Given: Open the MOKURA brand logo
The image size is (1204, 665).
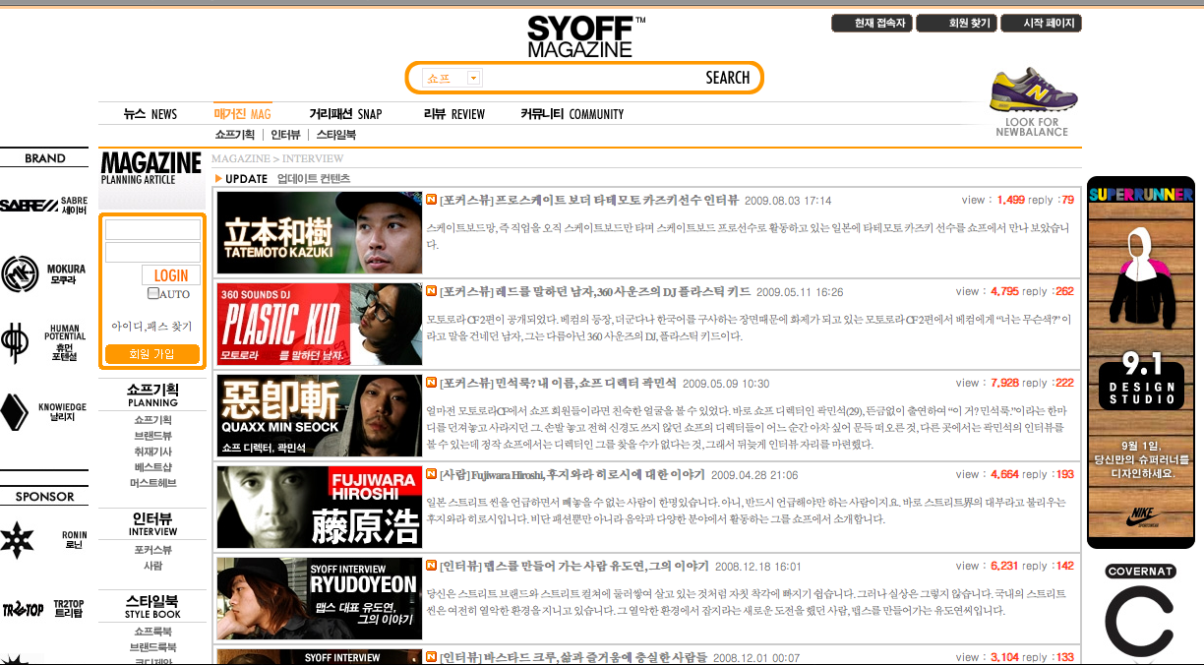Looking at the screenshot, I should pyautogui.click(x=43, y=274).
